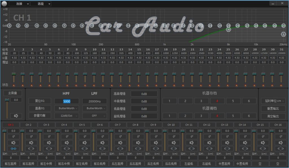Click the 参量均衡 button
The width and height of the screenshot is (289, 168).
point(40,116)
